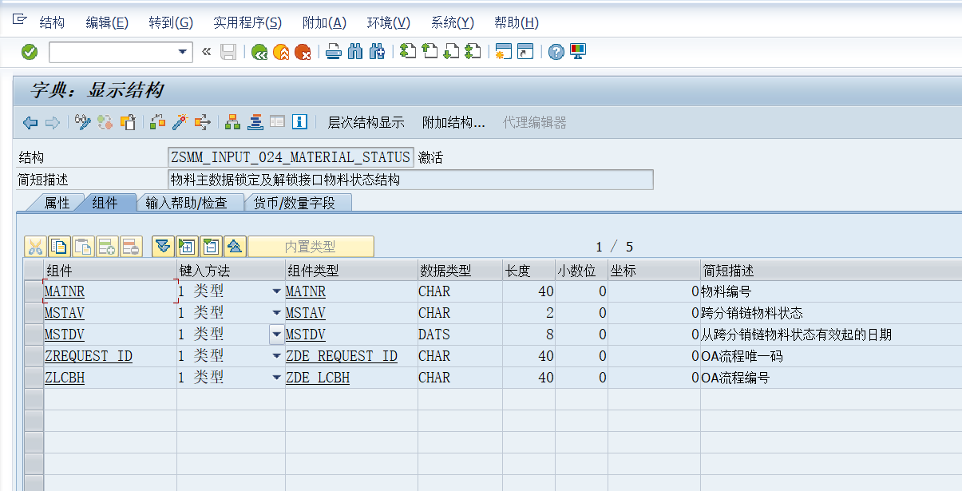Click the Check syntax icon
This screenshot has width=962, height=491.
[x=158, y=122]
